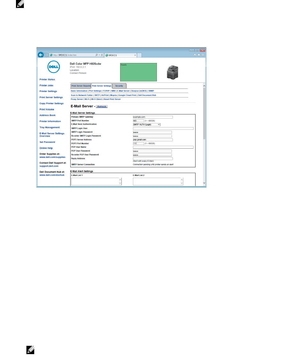This screenshot has width=308, height=357.
Task: Open SMB link
Action: click(x=113, y=91)
